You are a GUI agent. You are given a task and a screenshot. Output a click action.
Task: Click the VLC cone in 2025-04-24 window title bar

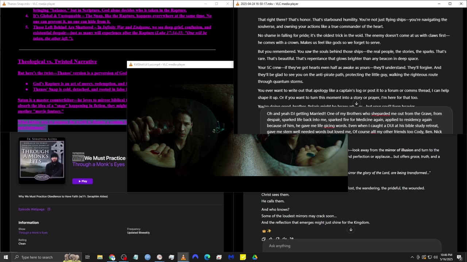pos(238,4)
